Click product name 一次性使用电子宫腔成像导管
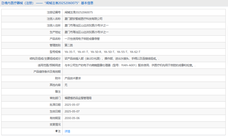The height and width of the screenshot is (136, 228). [x=82, y=39]
